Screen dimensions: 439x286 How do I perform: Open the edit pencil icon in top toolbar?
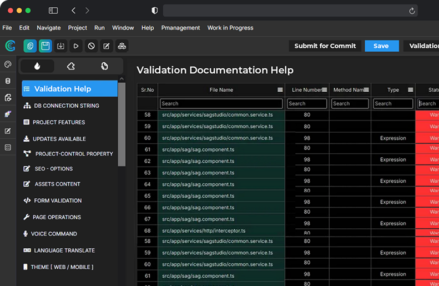[x=107, y=46]
